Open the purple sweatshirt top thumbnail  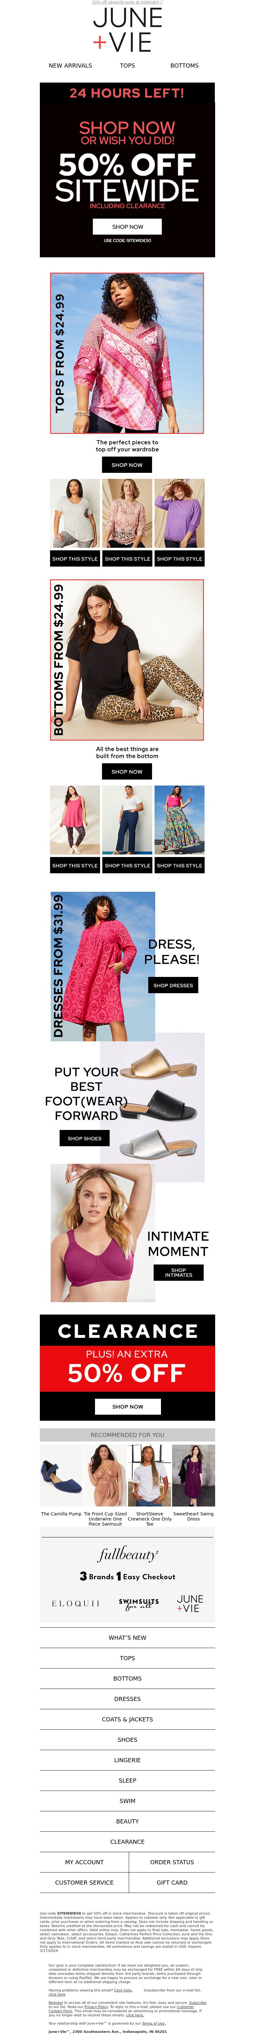[x=180, y=513]
